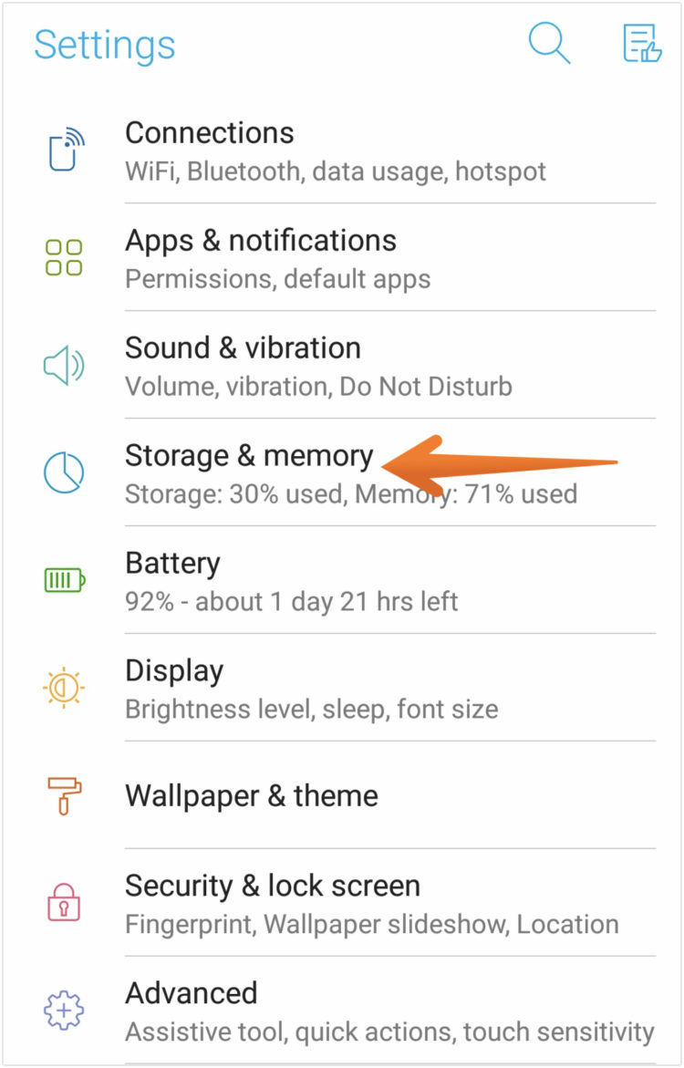Tap the green Battery icon

click(64, 580)
